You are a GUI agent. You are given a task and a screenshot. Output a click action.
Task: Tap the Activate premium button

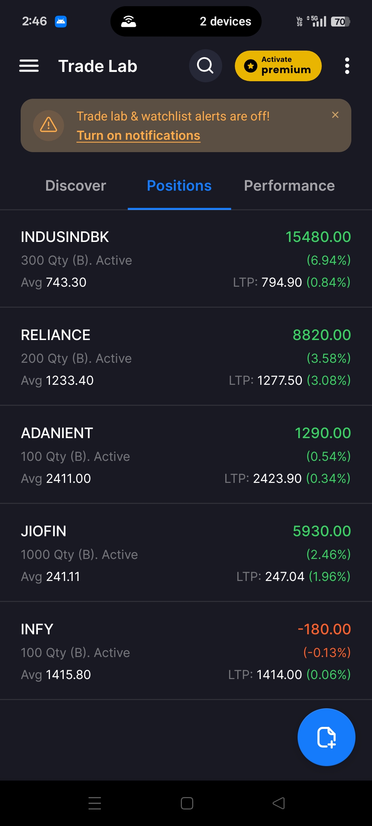coord(278,66)
